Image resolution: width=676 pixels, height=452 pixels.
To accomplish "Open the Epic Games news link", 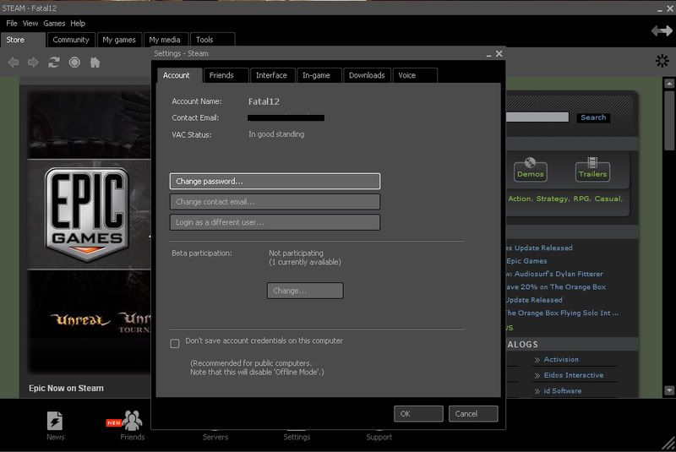I will (526, 261).
